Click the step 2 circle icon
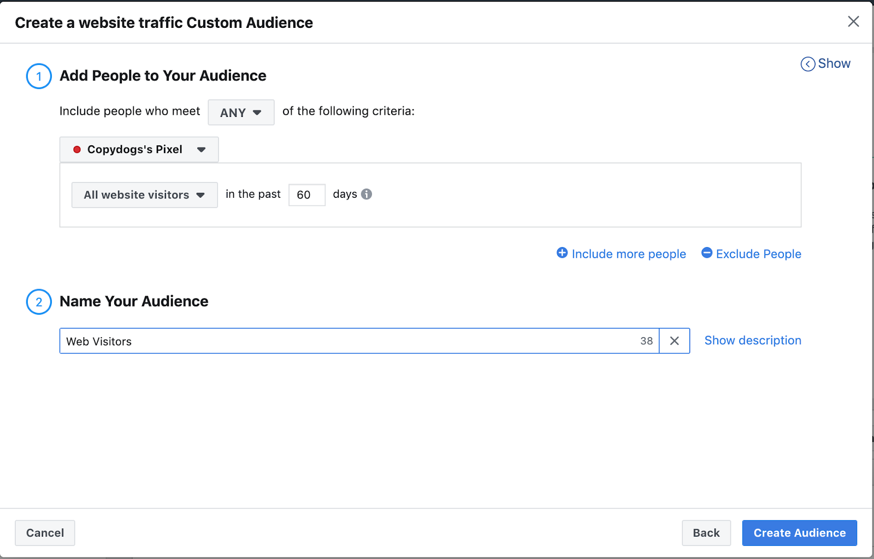The height and width of the screenshot is (559, 874). [x=39, y=302]
